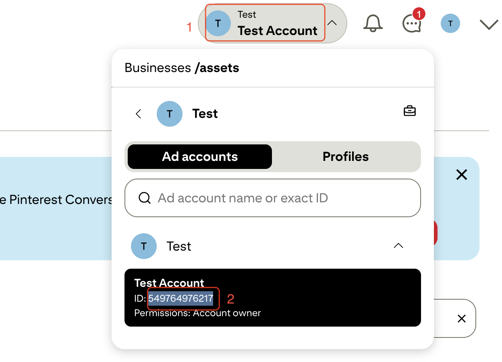Click the Ad account name search field
This screenshot has height=362, width=502.
tap(282, 198)
